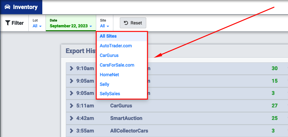The height and width of the screenshot is (137, 288).
Task: Click the count 30 in 9:10am row
Action: (274, 68)
